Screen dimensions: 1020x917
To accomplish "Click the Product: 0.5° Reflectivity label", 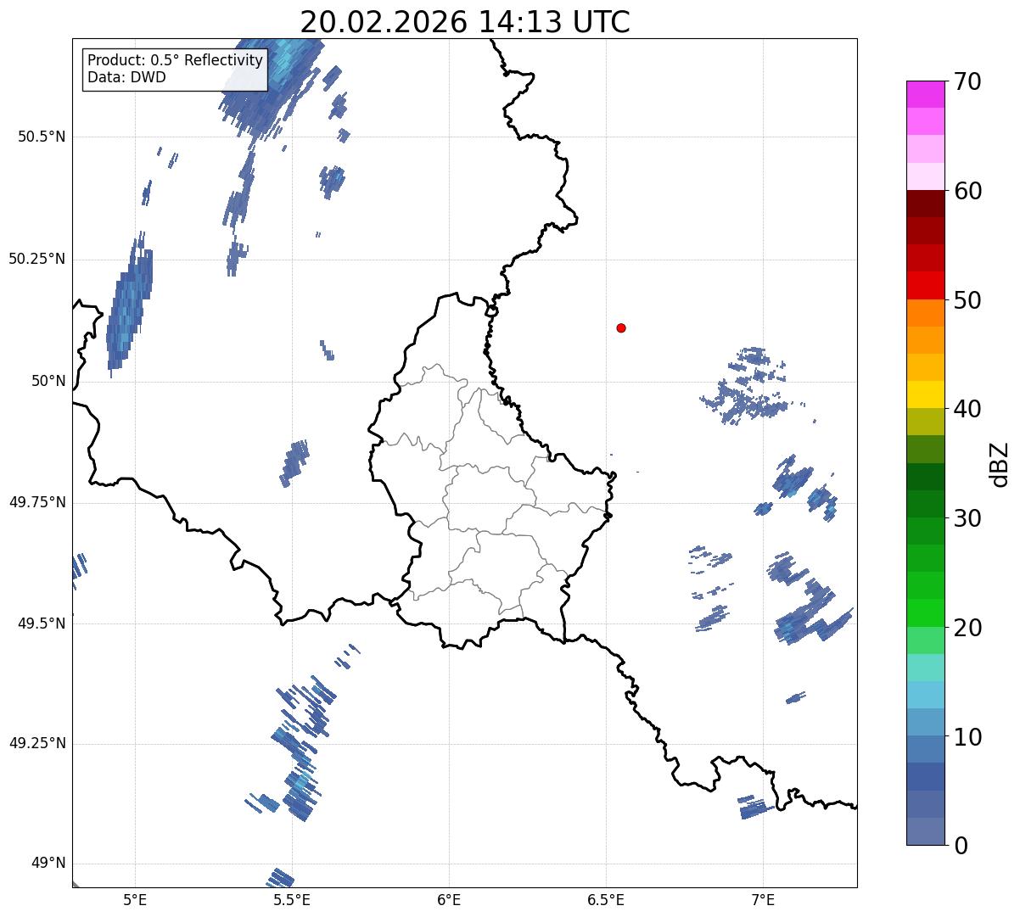I will pyautogui.click(x=175, y=61).
